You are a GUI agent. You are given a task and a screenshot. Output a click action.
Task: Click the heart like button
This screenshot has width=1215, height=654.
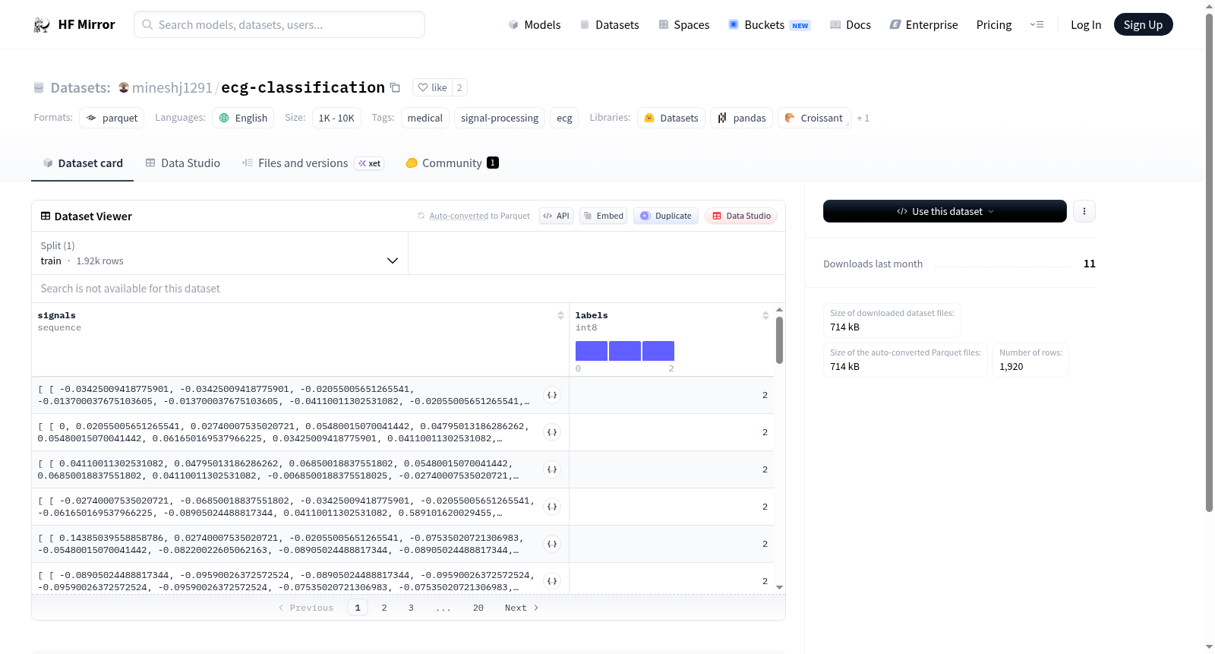tap(432, 87)
